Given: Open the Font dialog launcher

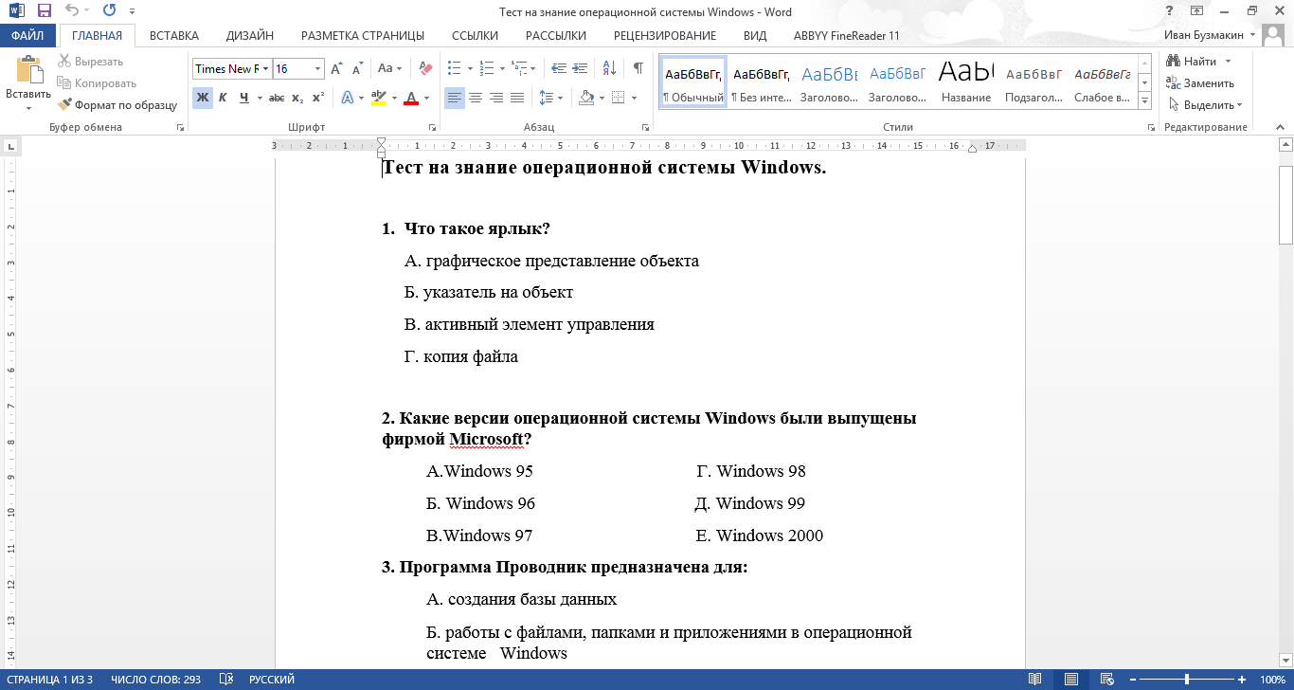Looking at the screenshot, I should (433, 127).
